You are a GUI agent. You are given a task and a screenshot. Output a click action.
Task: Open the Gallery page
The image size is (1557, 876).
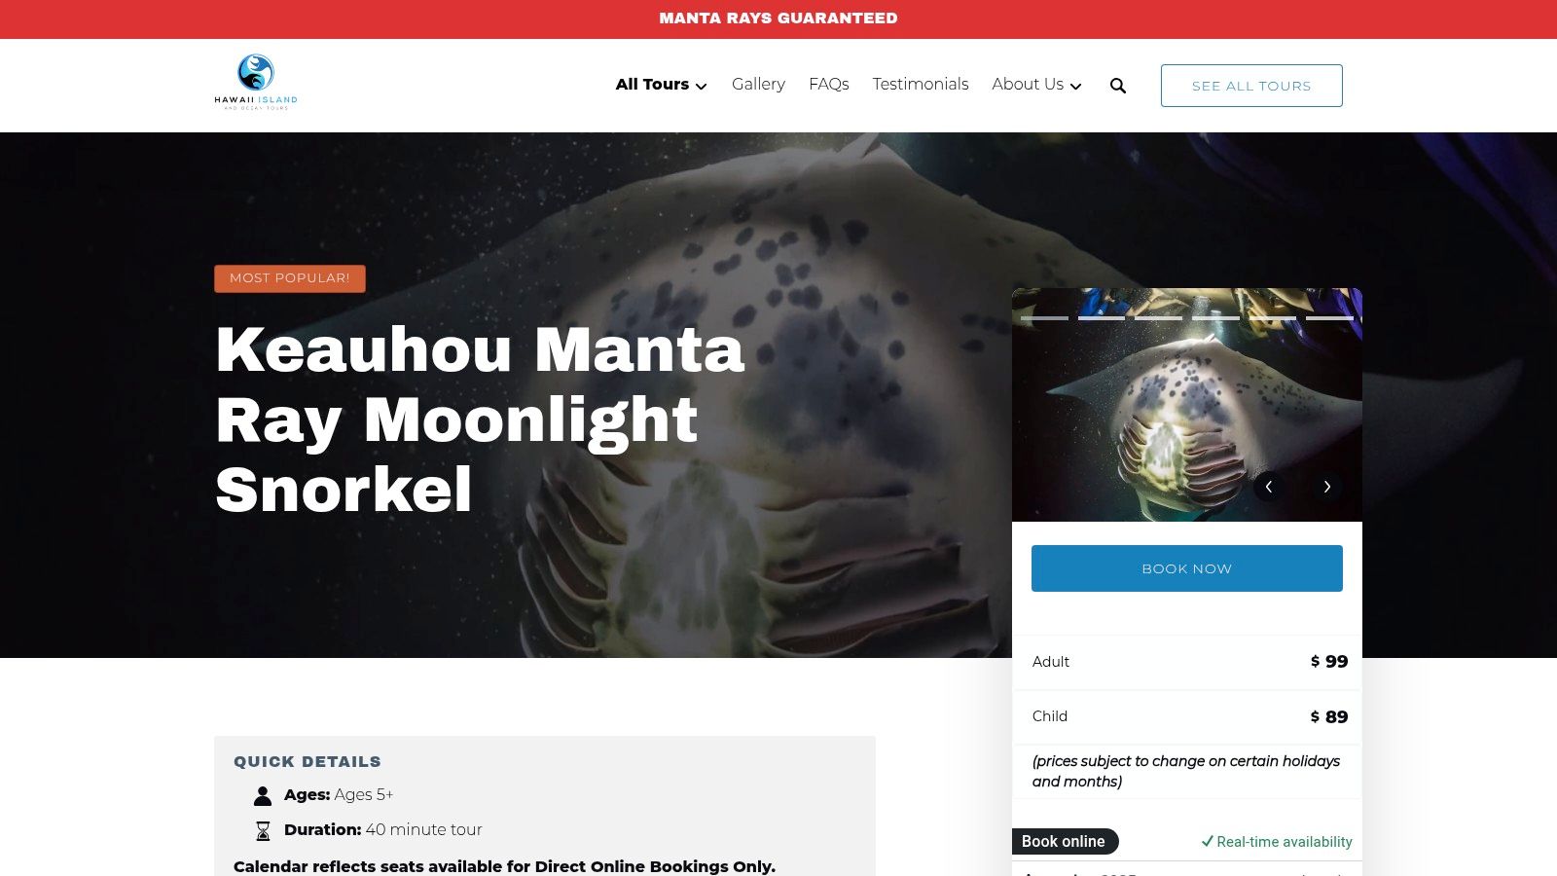(x=758, y=85)
